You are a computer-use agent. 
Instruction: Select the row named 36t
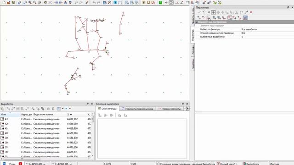pyautogui.click(x=46, y=152)
